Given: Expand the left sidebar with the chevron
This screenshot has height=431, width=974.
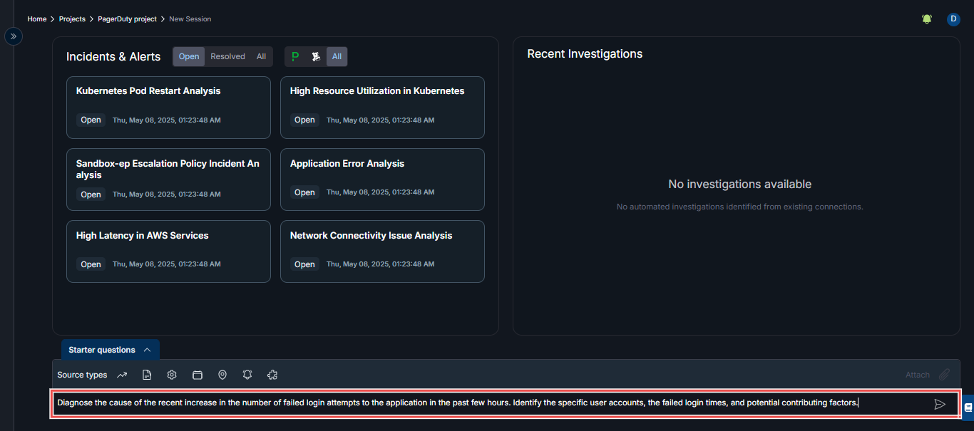Looking at the screenshot, I should coord(13,36).
